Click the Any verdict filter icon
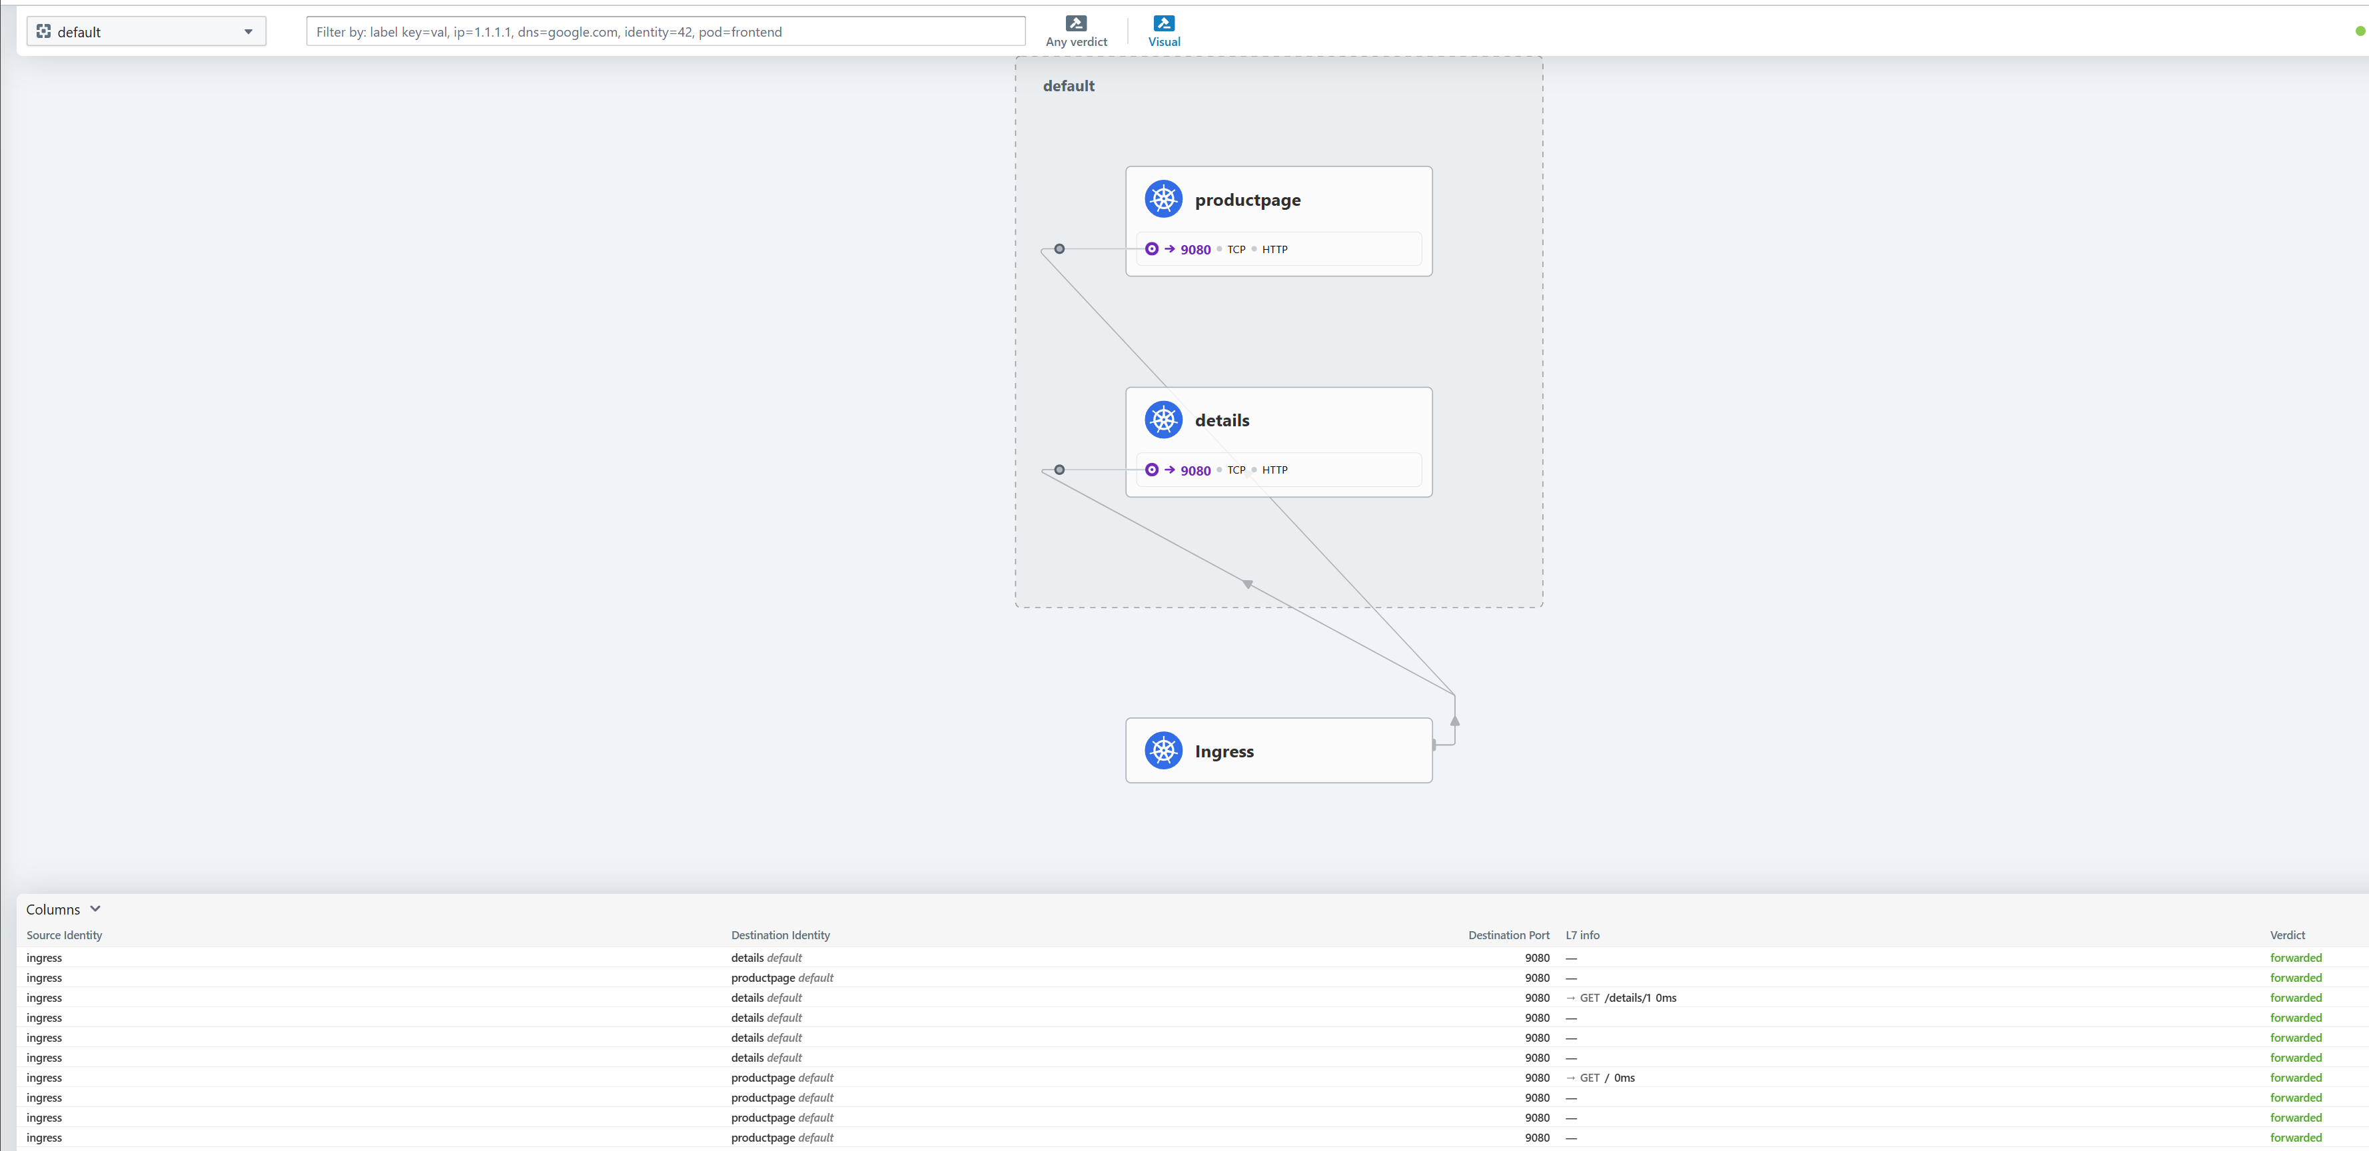The height and width of the screenshot is (1151, 2369). (x=1076, y=23)
